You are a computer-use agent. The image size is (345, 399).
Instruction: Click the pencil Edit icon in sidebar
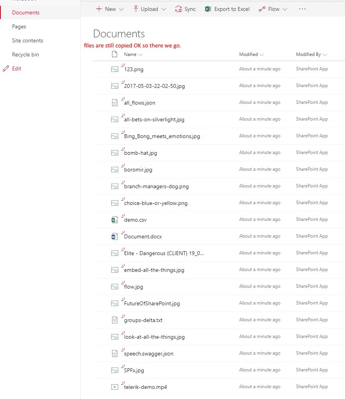coord(5,69)
